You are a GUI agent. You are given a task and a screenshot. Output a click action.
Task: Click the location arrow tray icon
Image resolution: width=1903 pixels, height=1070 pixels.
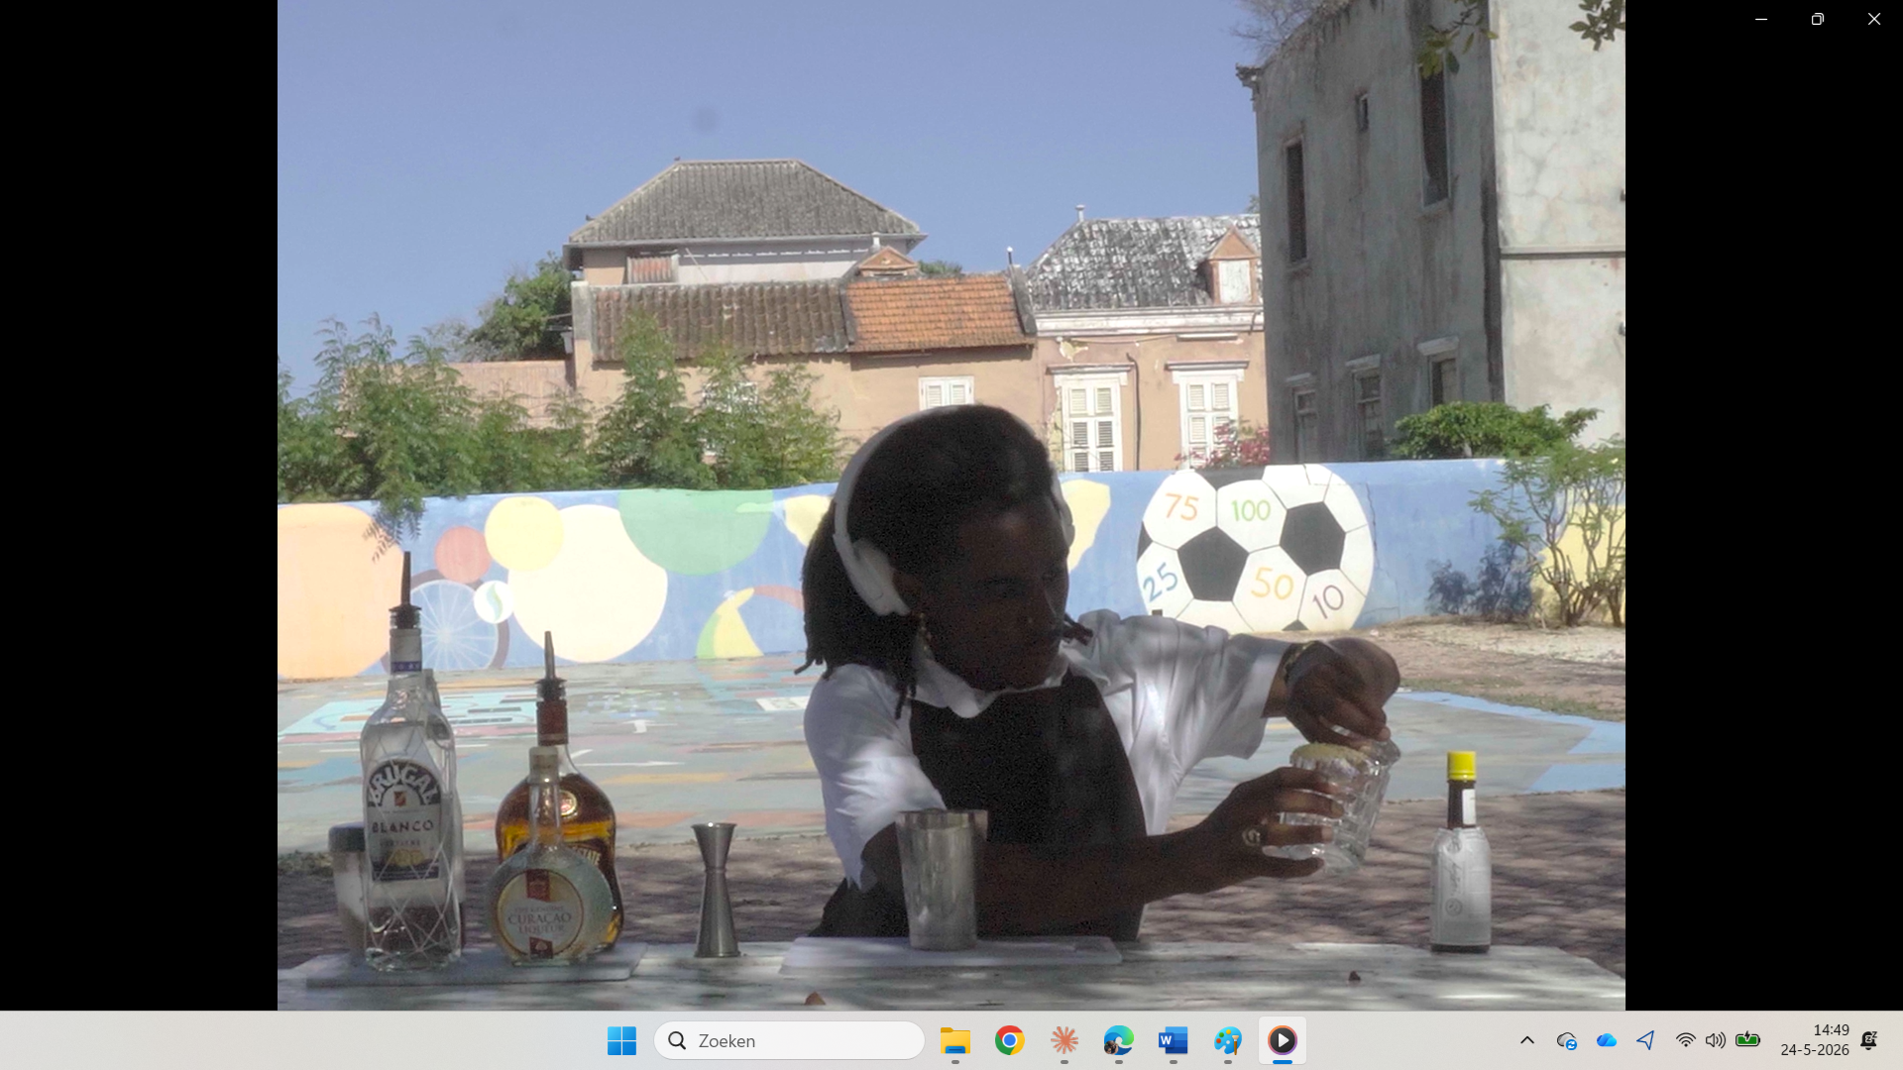[x=1646, y=1040]
